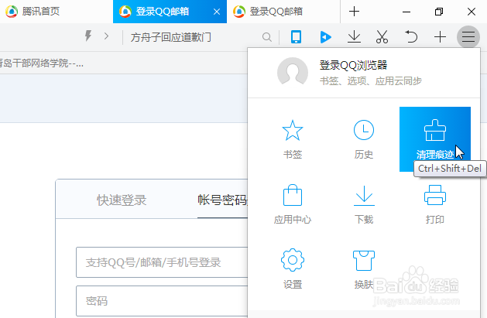Select the 帐号密码 login tab

coord(222,200)
